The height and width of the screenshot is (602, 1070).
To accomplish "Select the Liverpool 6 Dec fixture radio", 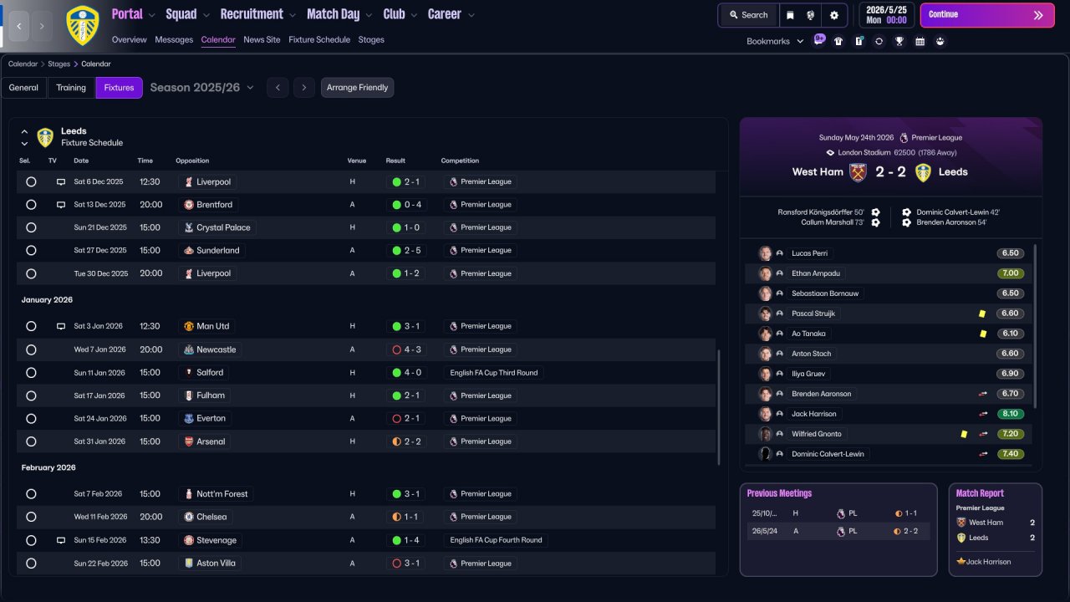I will tap(31, 181).
